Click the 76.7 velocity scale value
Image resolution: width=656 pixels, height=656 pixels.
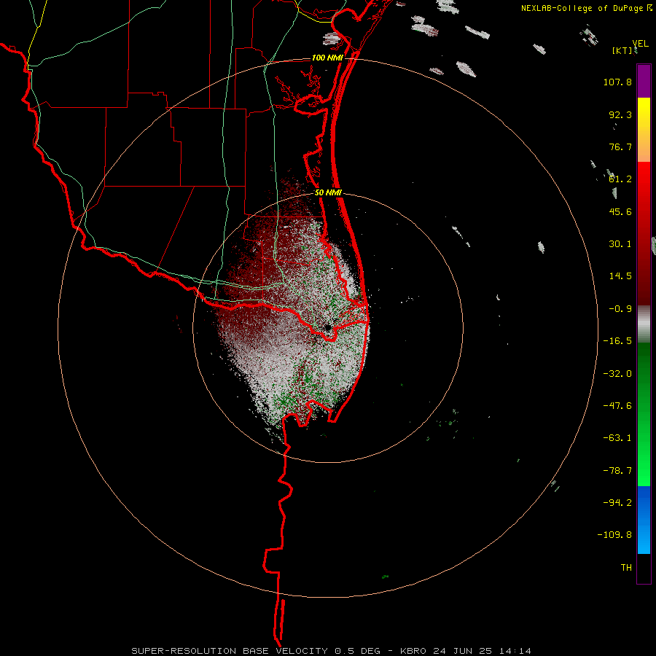click(x=620, y=147)
